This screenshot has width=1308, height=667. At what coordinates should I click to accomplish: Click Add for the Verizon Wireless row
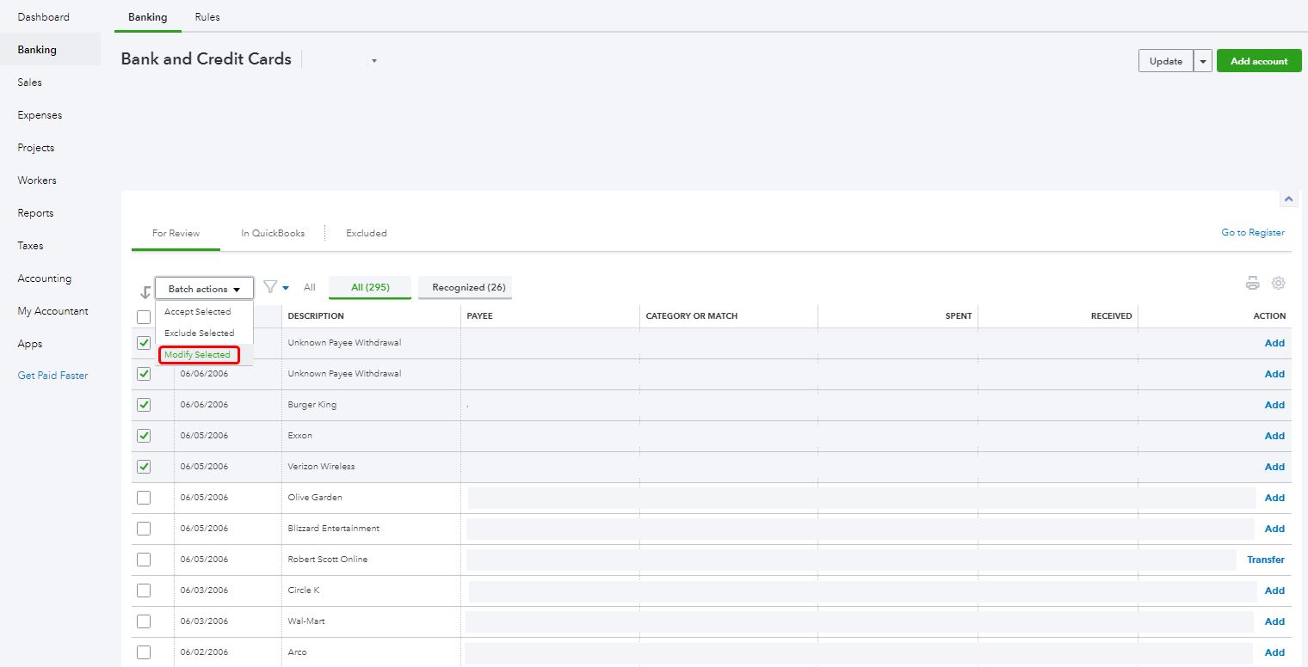click(x=1274, y=467)
